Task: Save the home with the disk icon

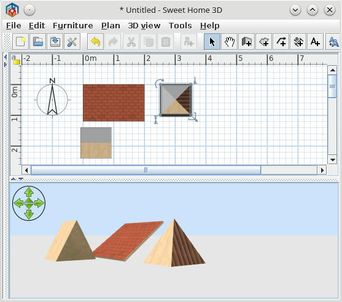Action: [x=55, y=42]
